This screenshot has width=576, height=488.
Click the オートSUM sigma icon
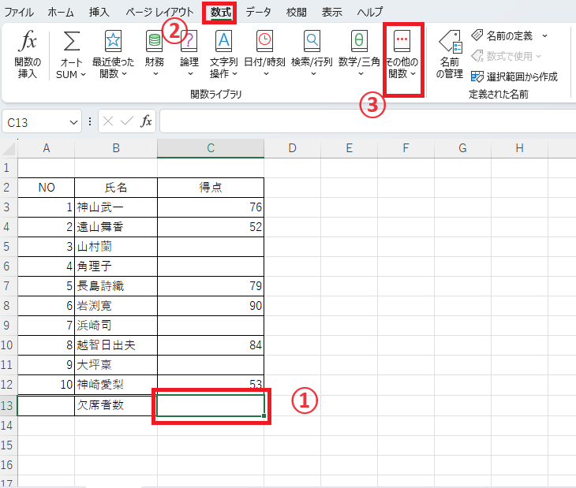pos(71,41)
